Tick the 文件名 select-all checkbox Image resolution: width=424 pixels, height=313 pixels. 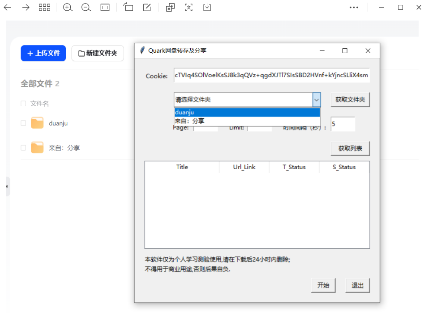coord(23,104)
